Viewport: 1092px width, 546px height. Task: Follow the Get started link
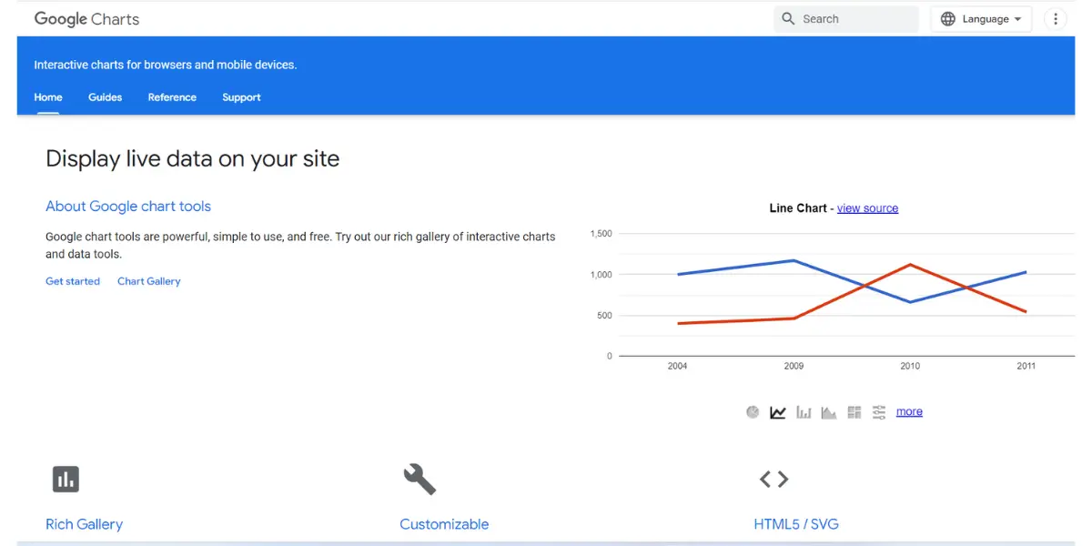(x=73, y=281)
